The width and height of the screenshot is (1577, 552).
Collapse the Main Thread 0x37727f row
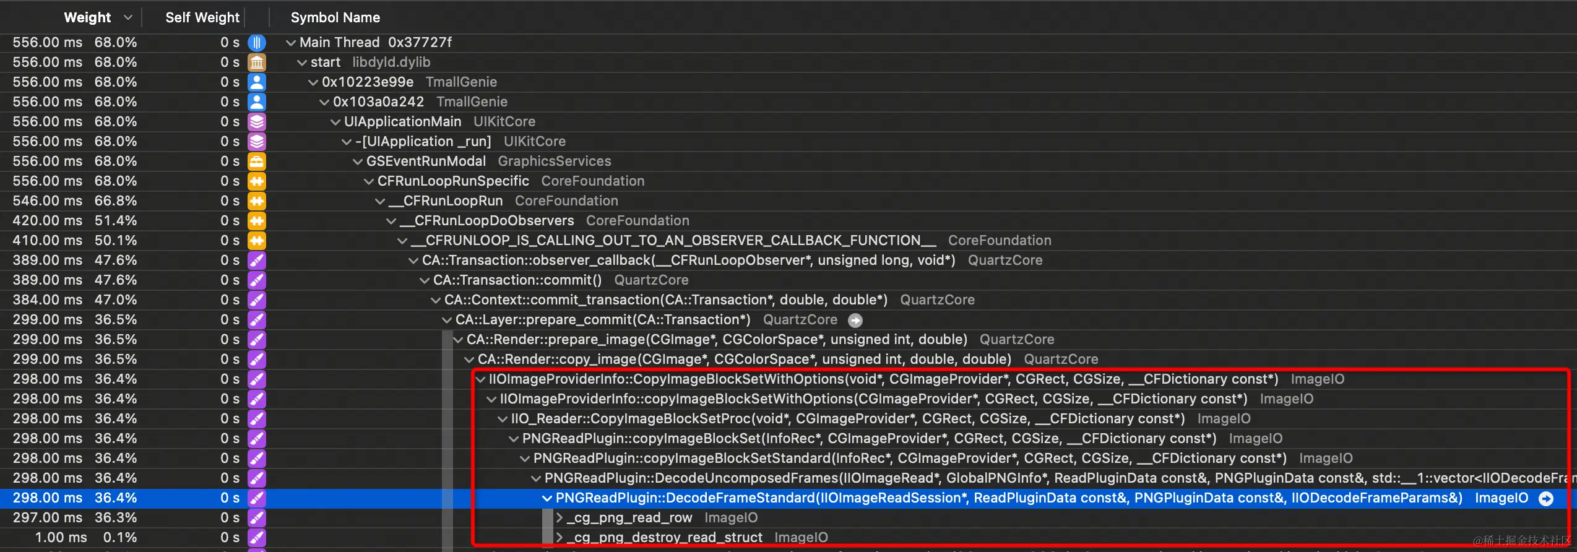pos(290,43)
